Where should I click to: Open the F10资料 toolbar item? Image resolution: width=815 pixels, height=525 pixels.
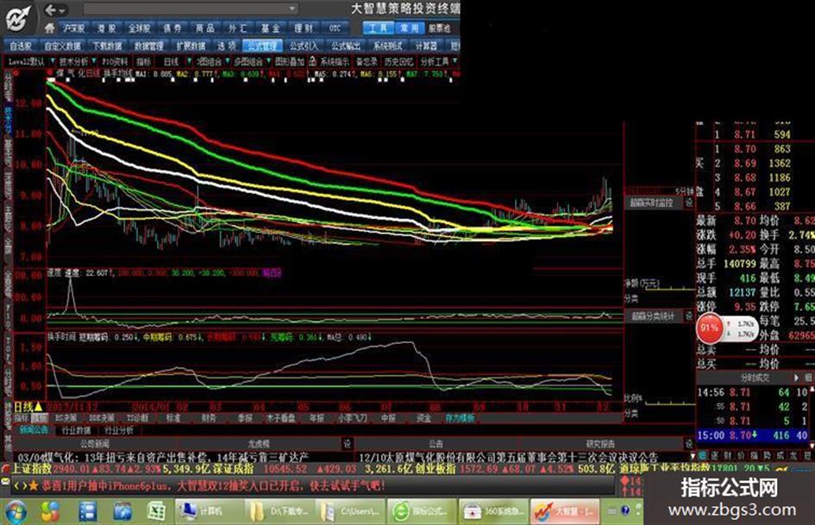pos(115,61)
